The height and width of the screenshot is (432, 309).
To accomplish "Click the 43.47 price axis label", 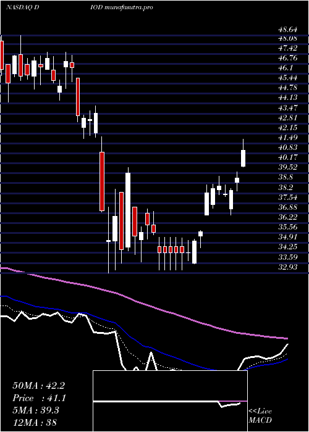I will click(x=287, y=108).
